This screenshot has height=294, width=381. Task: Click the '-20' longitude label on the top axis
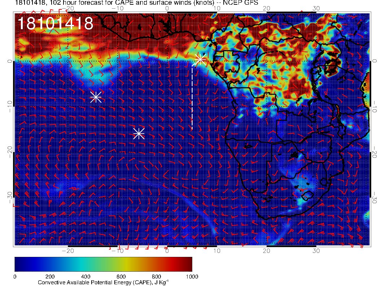pos(68,9)
